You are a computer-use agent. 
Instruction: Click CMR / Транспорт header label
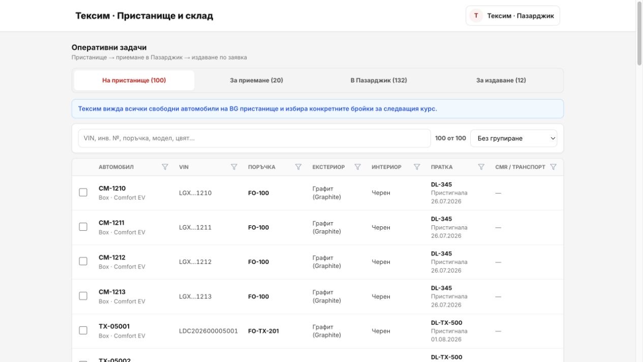pyautogui.click(x=520, y=167)
